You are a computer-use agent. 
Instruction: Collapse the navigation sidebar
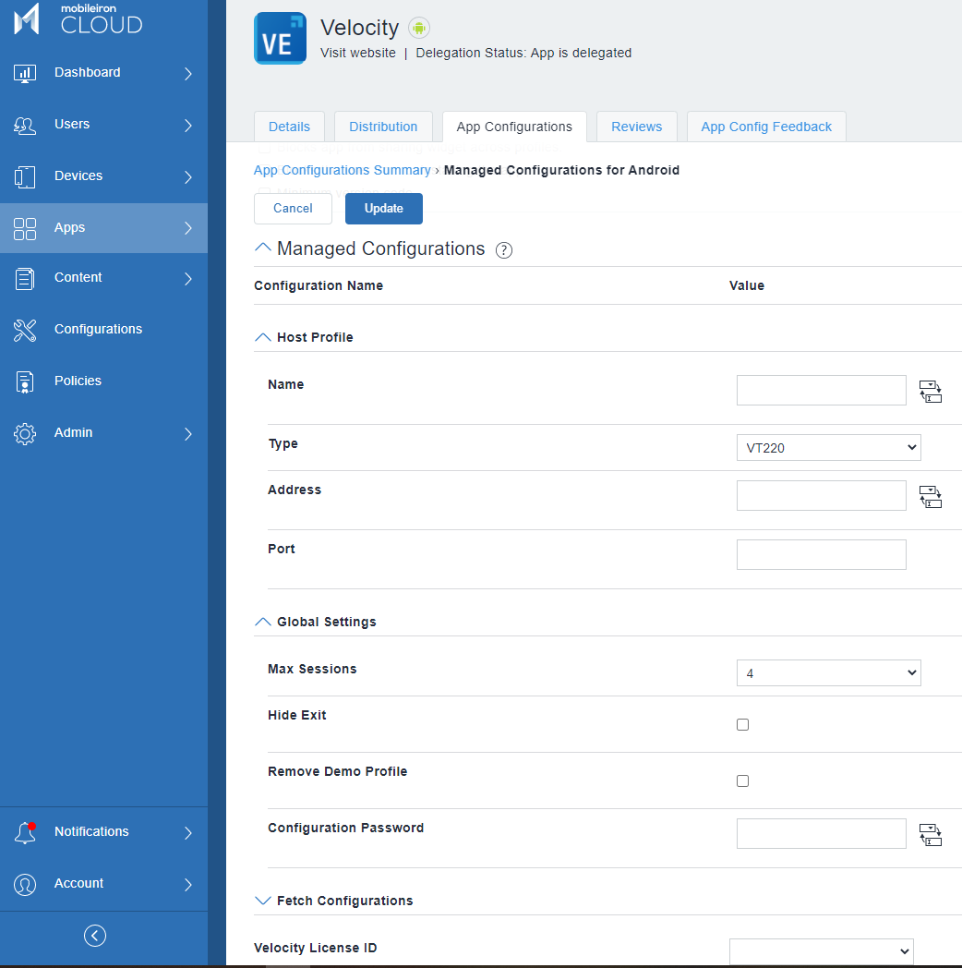pyautogui.click(x=94, y=936)
